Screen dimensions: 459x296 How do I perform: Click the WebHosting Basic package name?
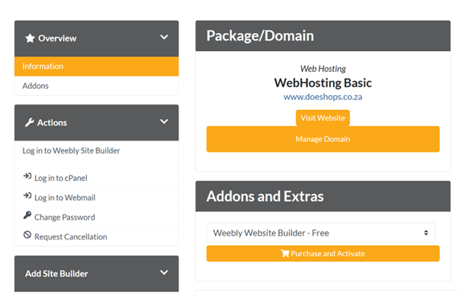[323, 83]
